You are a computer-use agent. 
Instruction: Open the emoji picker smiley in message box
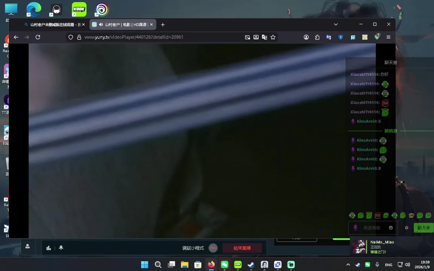click(391, 228)
